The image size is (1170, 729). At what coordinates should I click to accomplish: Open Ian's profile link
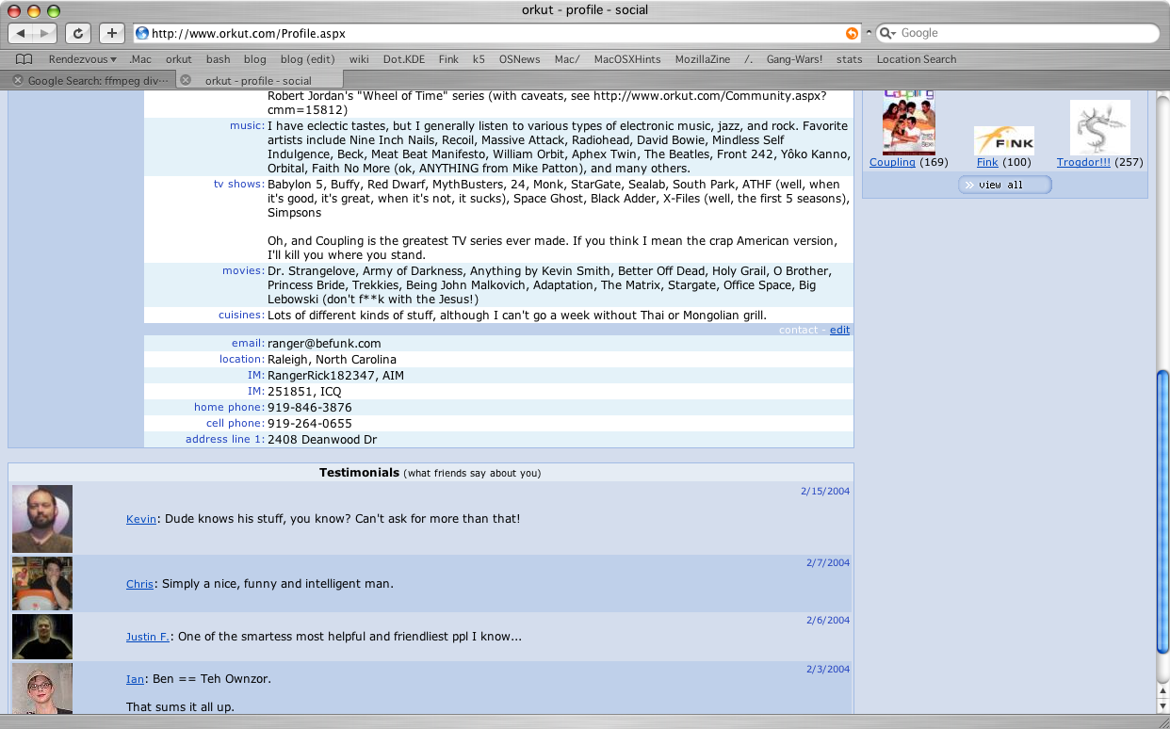coord(135,679)
